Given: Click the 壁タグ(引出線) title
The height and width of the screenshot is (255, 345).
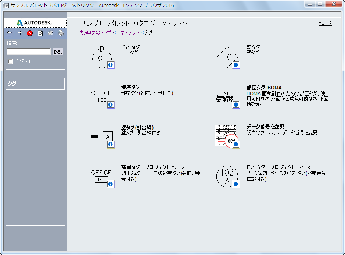Looking at the screenshot, I should pos(137,127).
